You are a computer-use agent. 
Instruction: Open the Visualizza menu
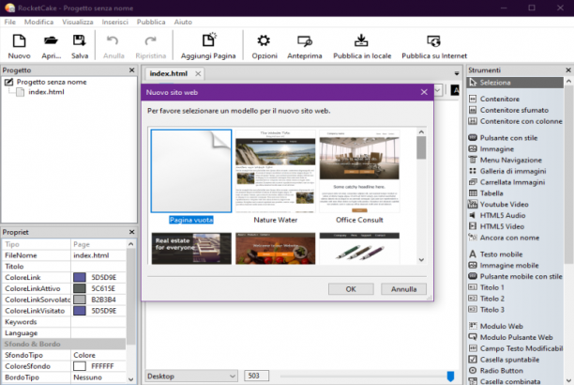click(78, 22)
